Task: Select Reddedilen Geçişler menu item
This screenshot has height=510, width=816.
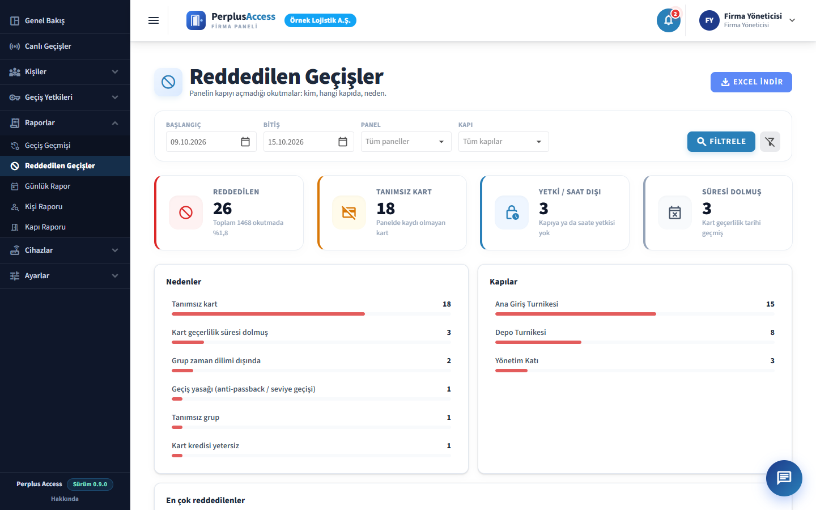Action: point(65,166)
